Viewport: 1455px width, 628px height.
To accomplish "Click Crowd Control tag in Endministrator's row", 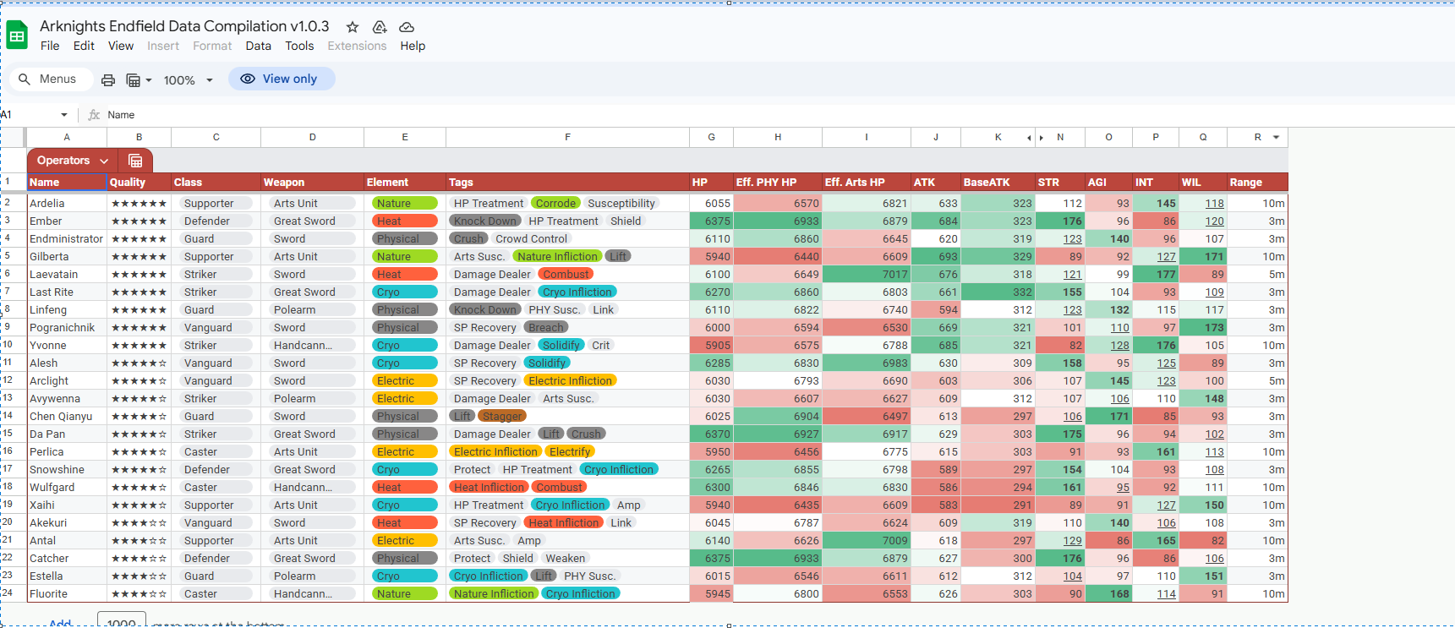I will point(532,238).
